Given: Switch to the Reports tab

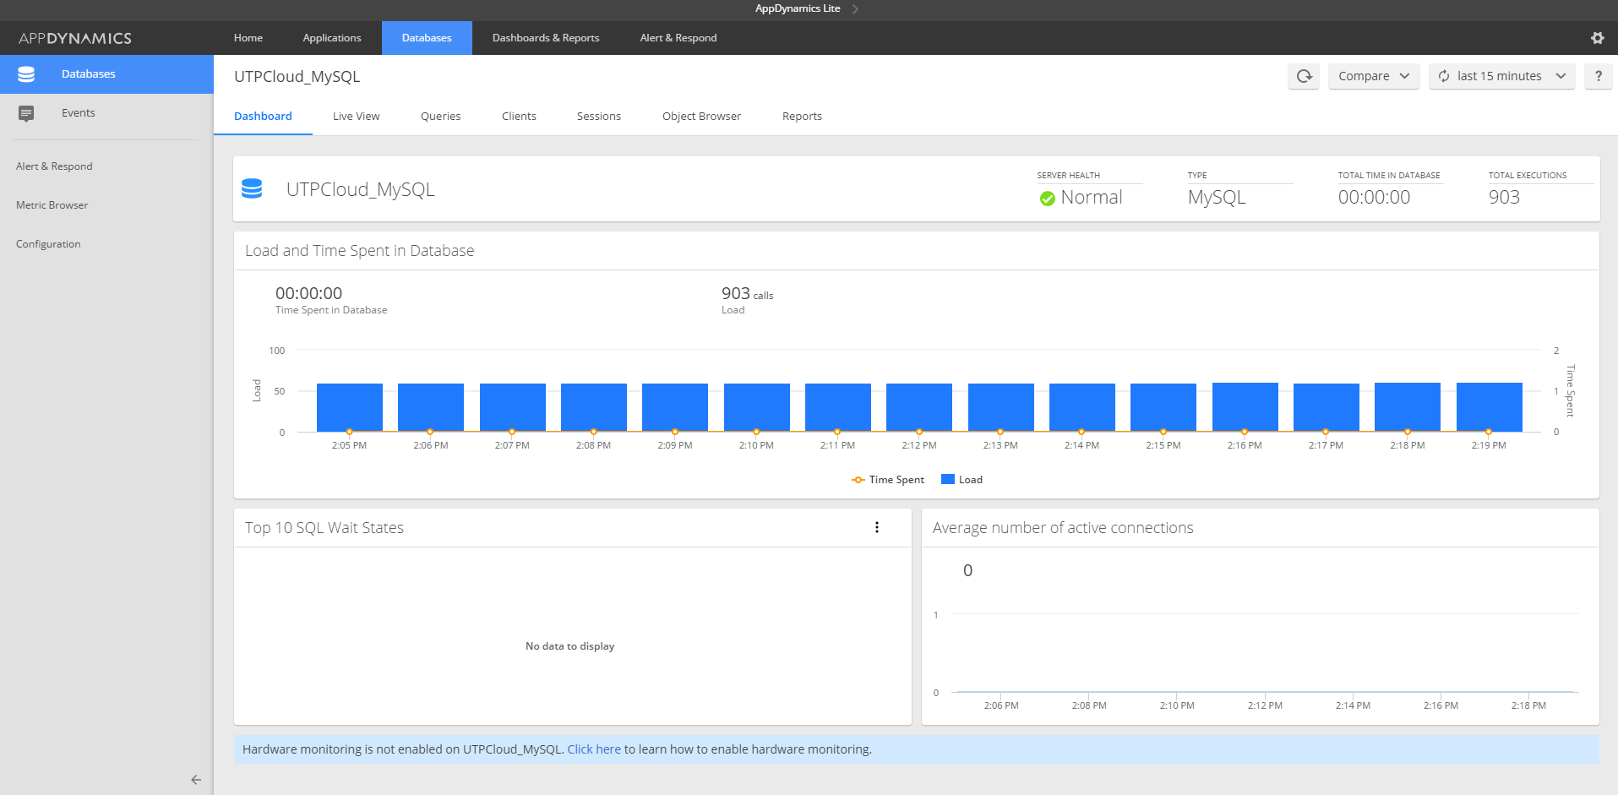Looking at the screenshot, I should click(802, 117).
